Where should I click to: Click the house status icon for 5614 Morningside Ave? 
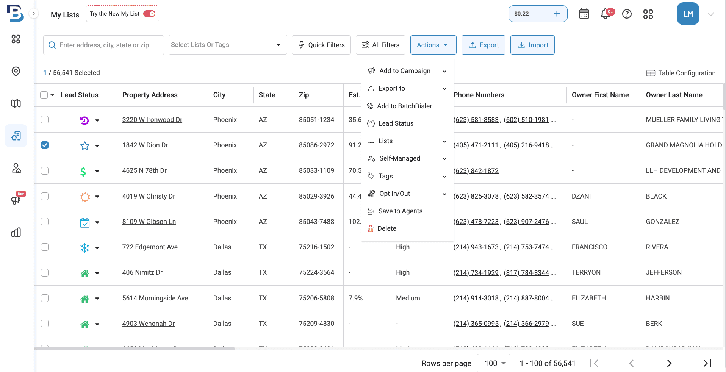coord(85,299)
